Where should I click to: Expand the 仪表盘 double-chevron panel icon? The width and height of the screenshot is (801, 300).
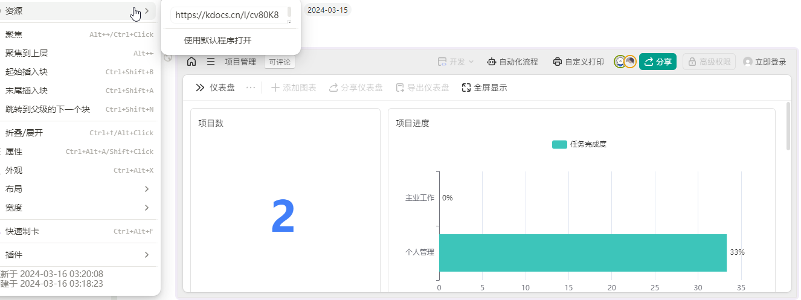click(x=200, y=88)
